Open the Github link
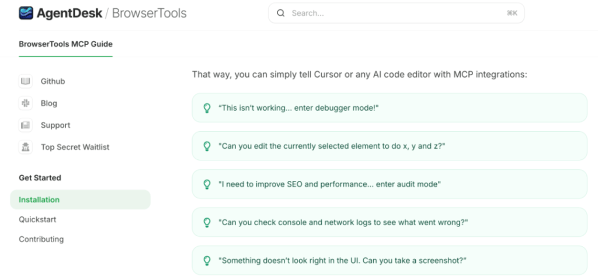598x280 pixels. 53,81
